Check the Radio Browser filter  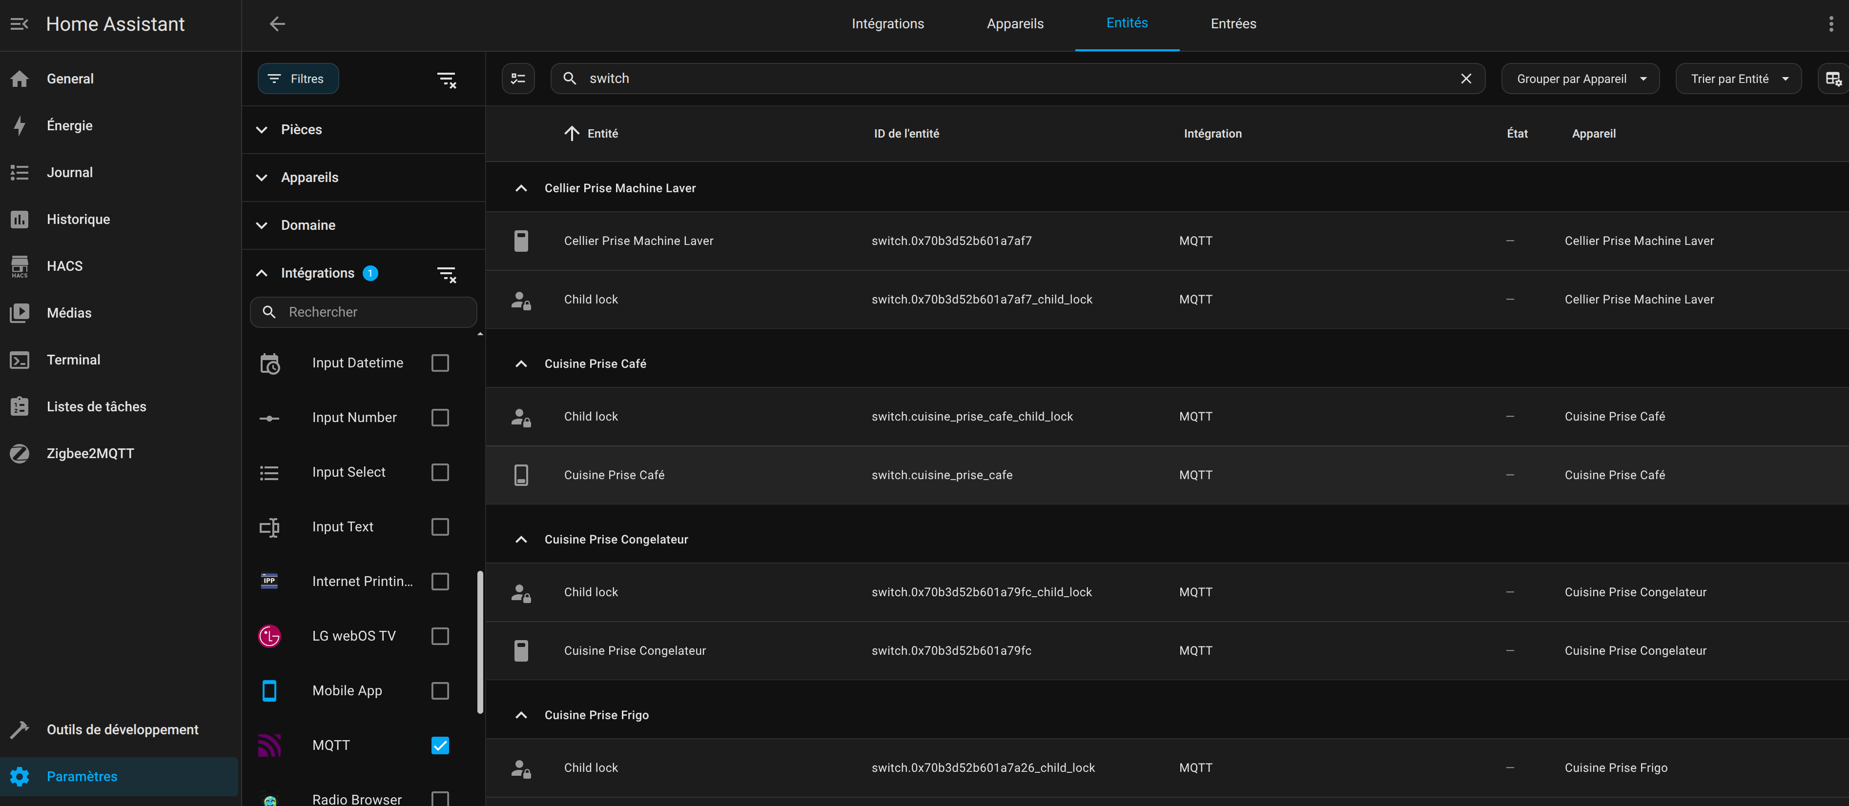click(x=440, y=798)
